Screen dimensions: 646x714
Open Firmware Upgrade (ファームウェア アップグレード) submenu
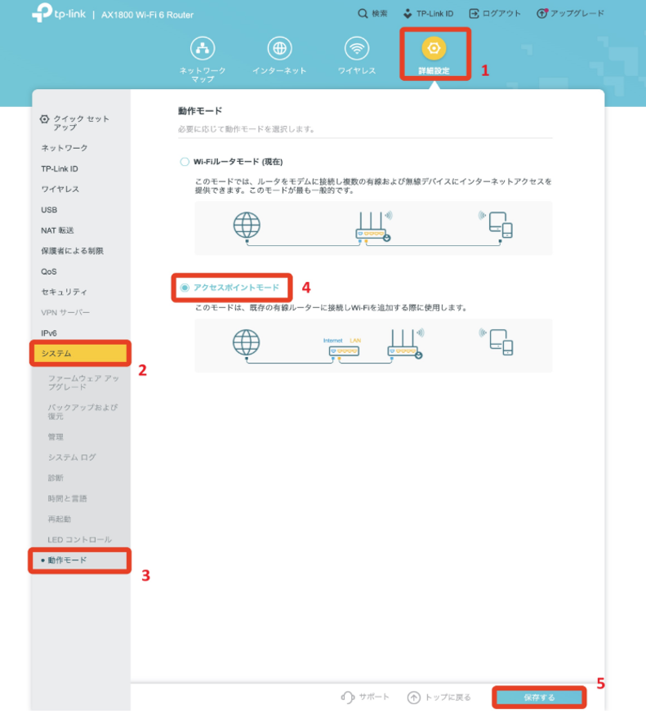(x=83, y=382)
